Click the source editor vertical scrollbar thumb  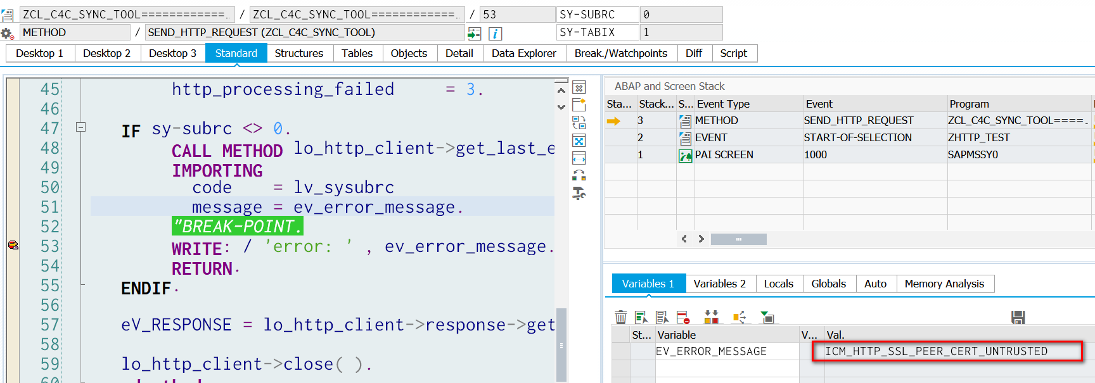[x=561, y=344]
